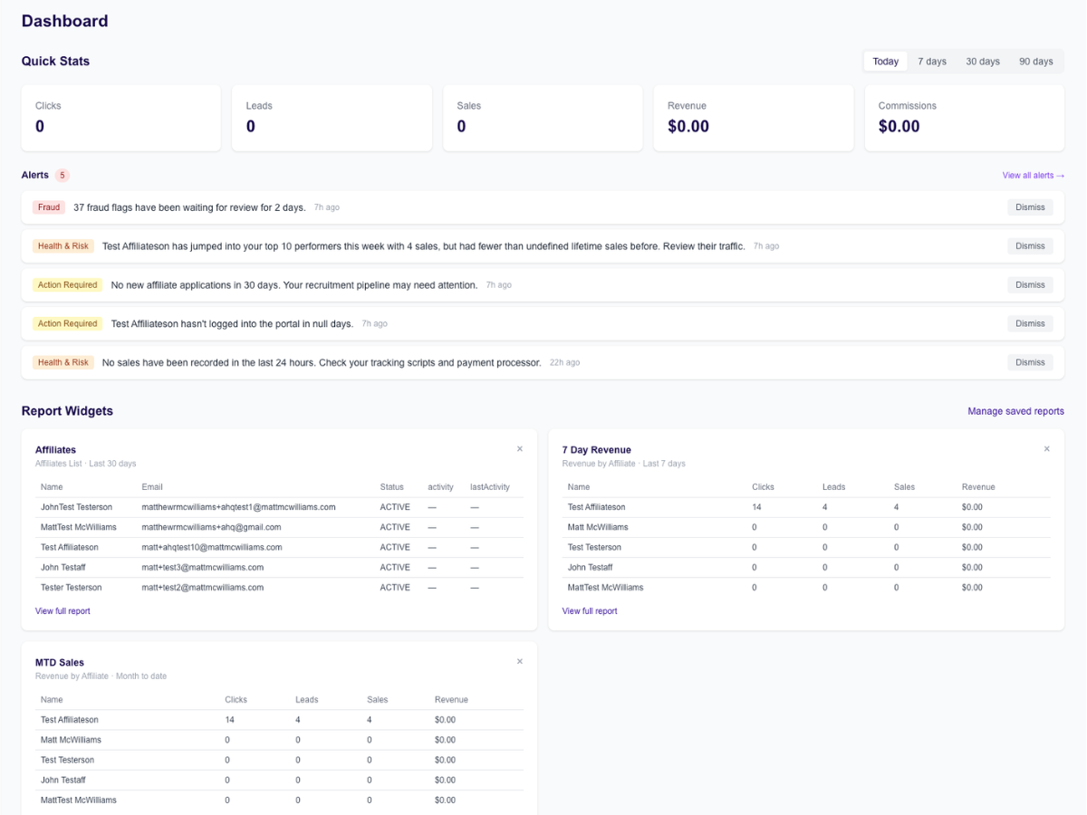Click the 7 Day Revenue widget title
Viewport: 1087px width, 815px height.
point(597,450)
